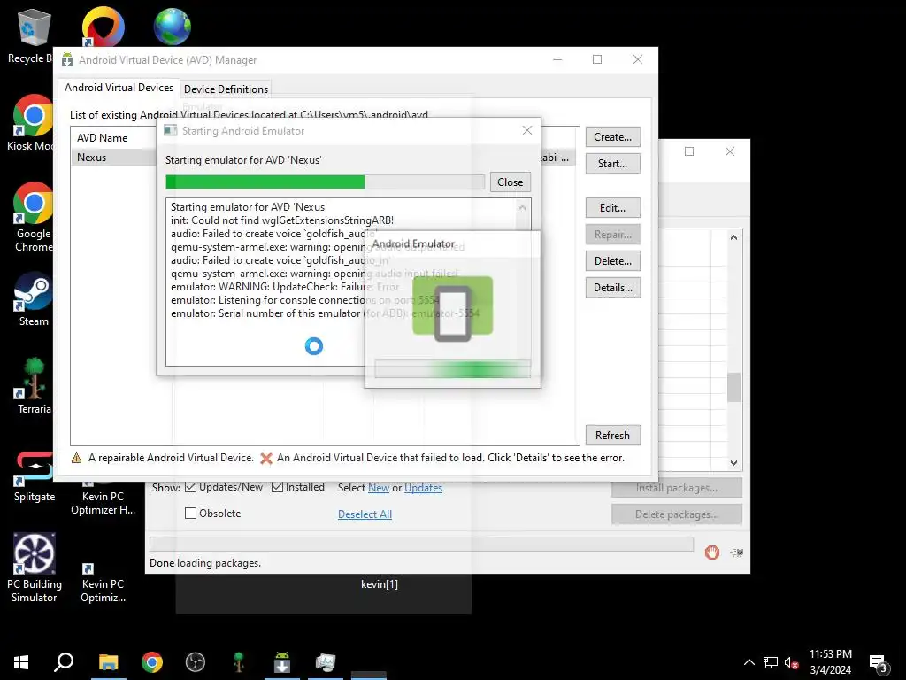
Task: Click Android Emulator splash loading bar
Action: (452, 369)
